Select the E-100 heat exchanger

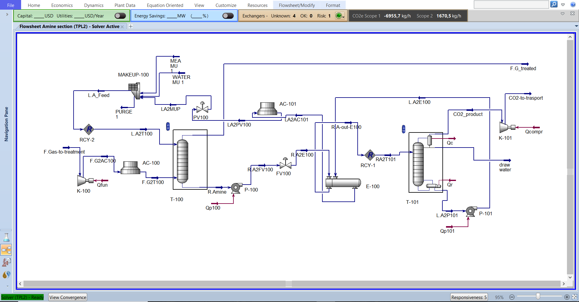point(343,182)
